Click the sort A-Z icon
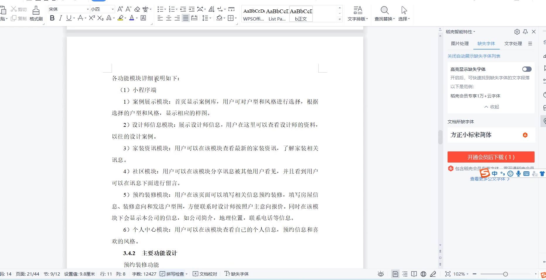This screenshot has height=280, width=546. point(211,9)
